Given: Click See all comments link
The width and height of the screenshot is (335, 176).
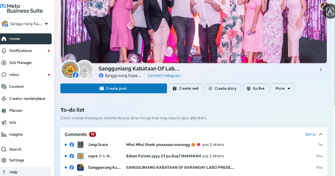Looking at the screenshot, I should [311, 134].
